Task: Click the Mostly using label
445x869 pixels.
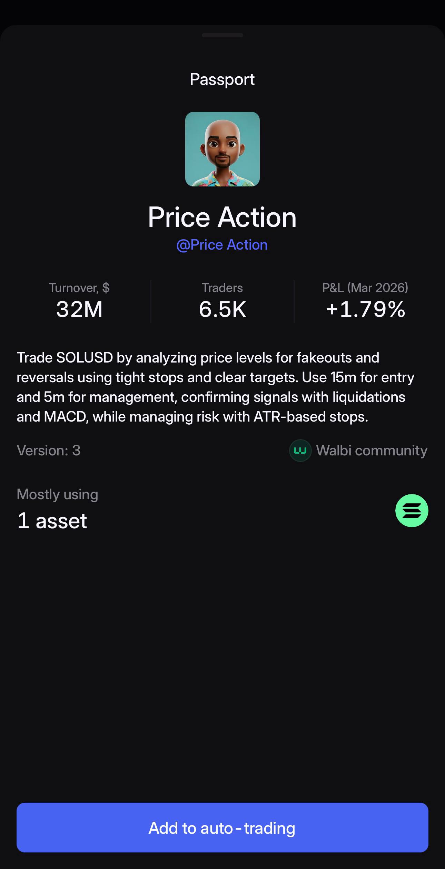Action: 57,494
